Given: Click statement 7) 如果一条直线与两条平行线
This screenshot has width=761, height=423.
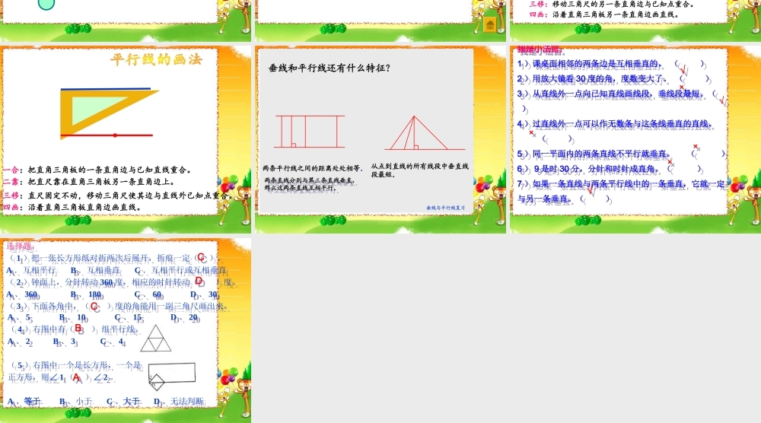Looking at the screenshot, I should point(622,191).
